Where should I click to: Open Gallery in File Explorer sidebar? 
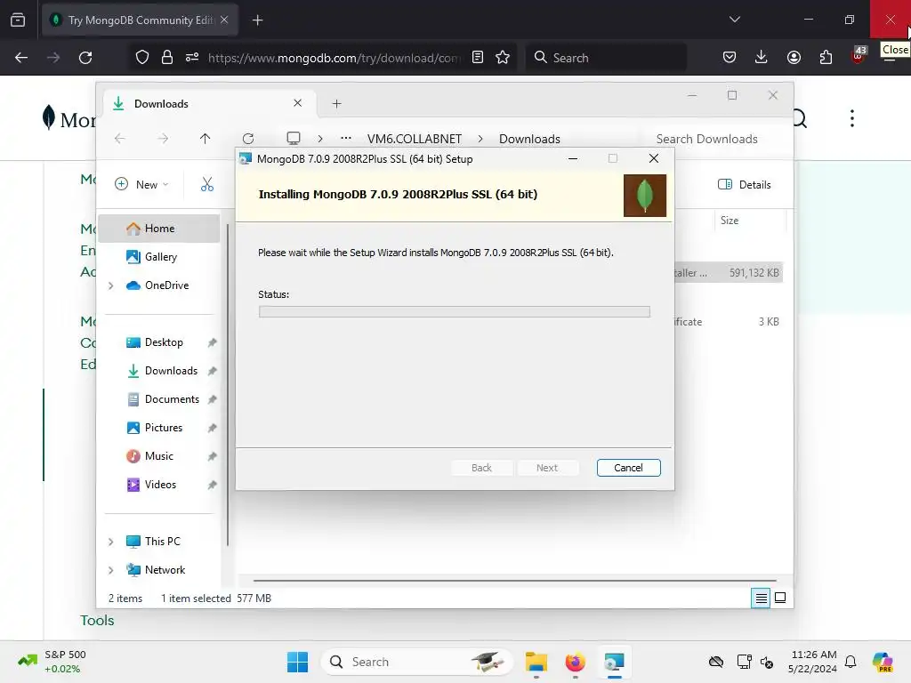pos(160,257)
